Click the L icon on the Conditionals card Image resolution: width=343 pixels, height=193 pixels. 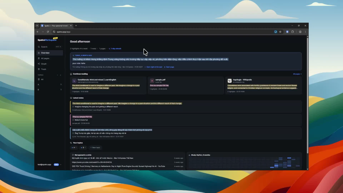click(x=74, y=81)
